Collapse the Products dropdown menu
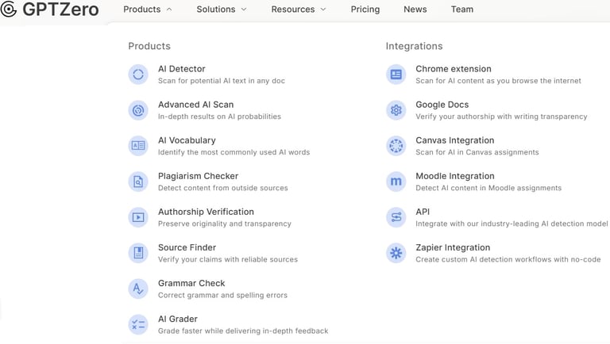This screenshot has width=610, height=344. pyautogui.click(x=148, y=10)
